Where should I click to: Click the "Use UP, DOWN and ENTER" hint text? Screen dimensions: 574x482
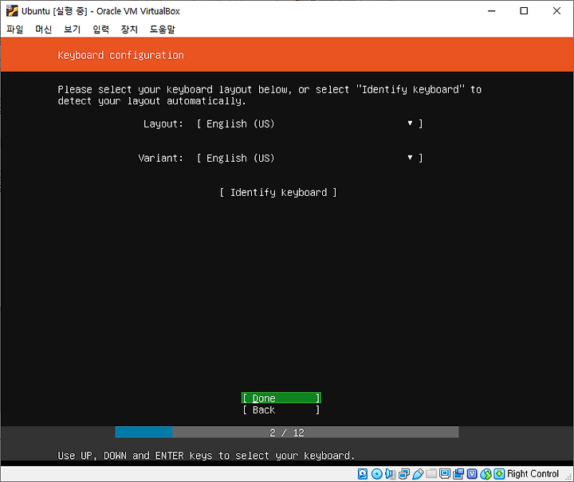[206, 456]
